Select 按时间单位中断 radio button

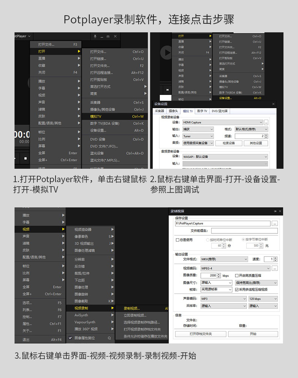click(207, 240)
